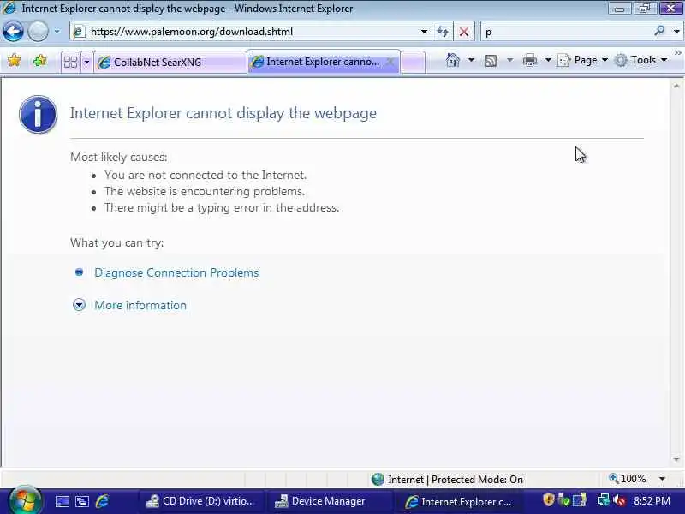Click Internet Protected Mode status zone
Viewport: 685px width, 514px height.
(447, 480)
